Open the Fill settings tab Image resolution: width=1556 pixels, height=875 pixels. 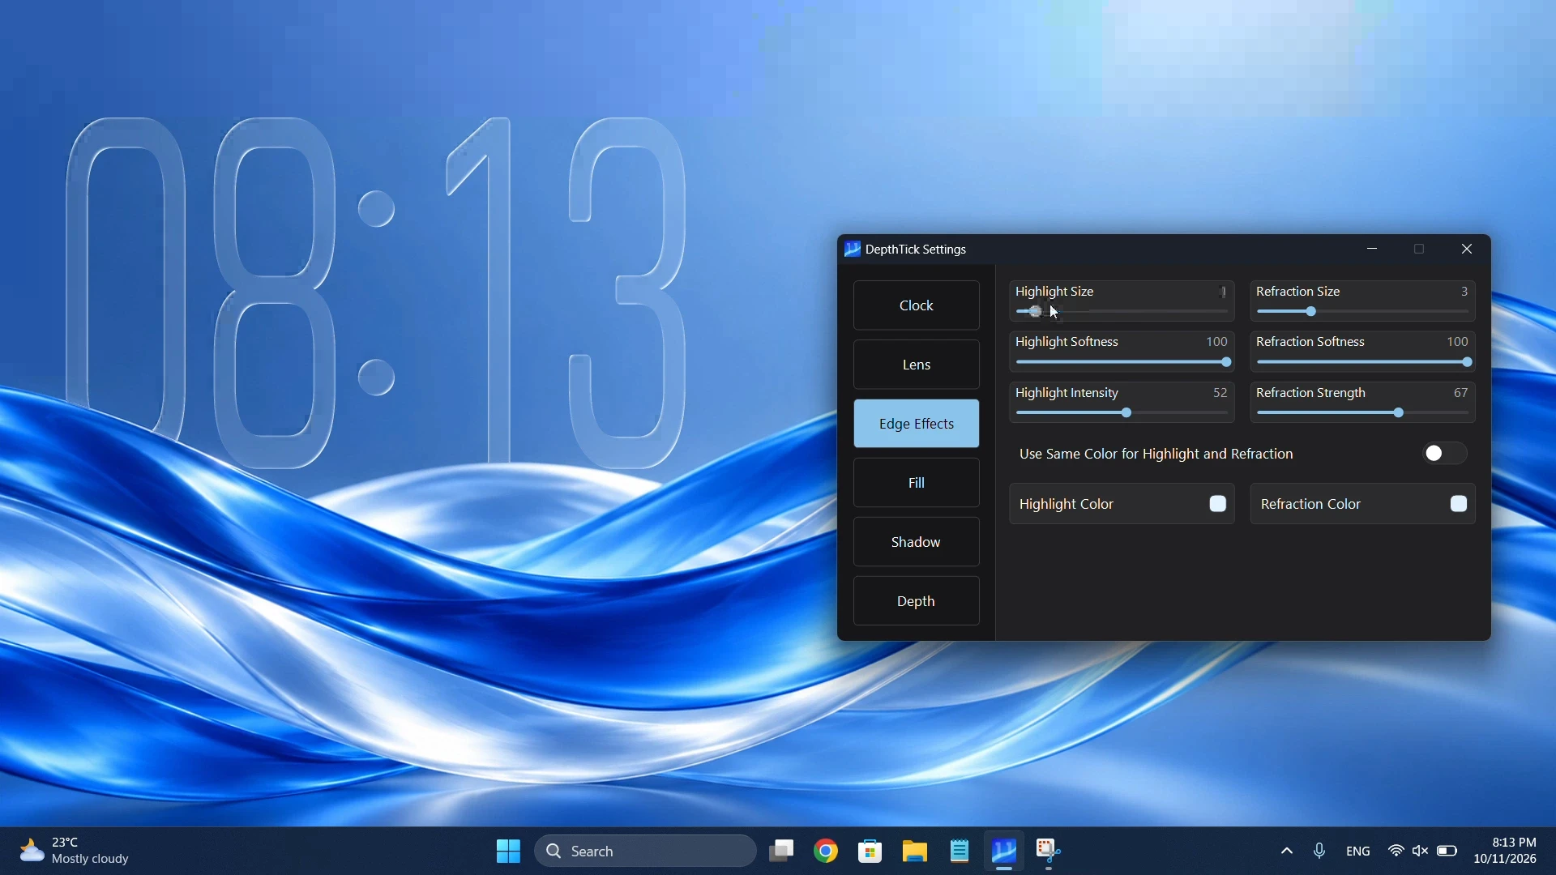tap(917, 483)
